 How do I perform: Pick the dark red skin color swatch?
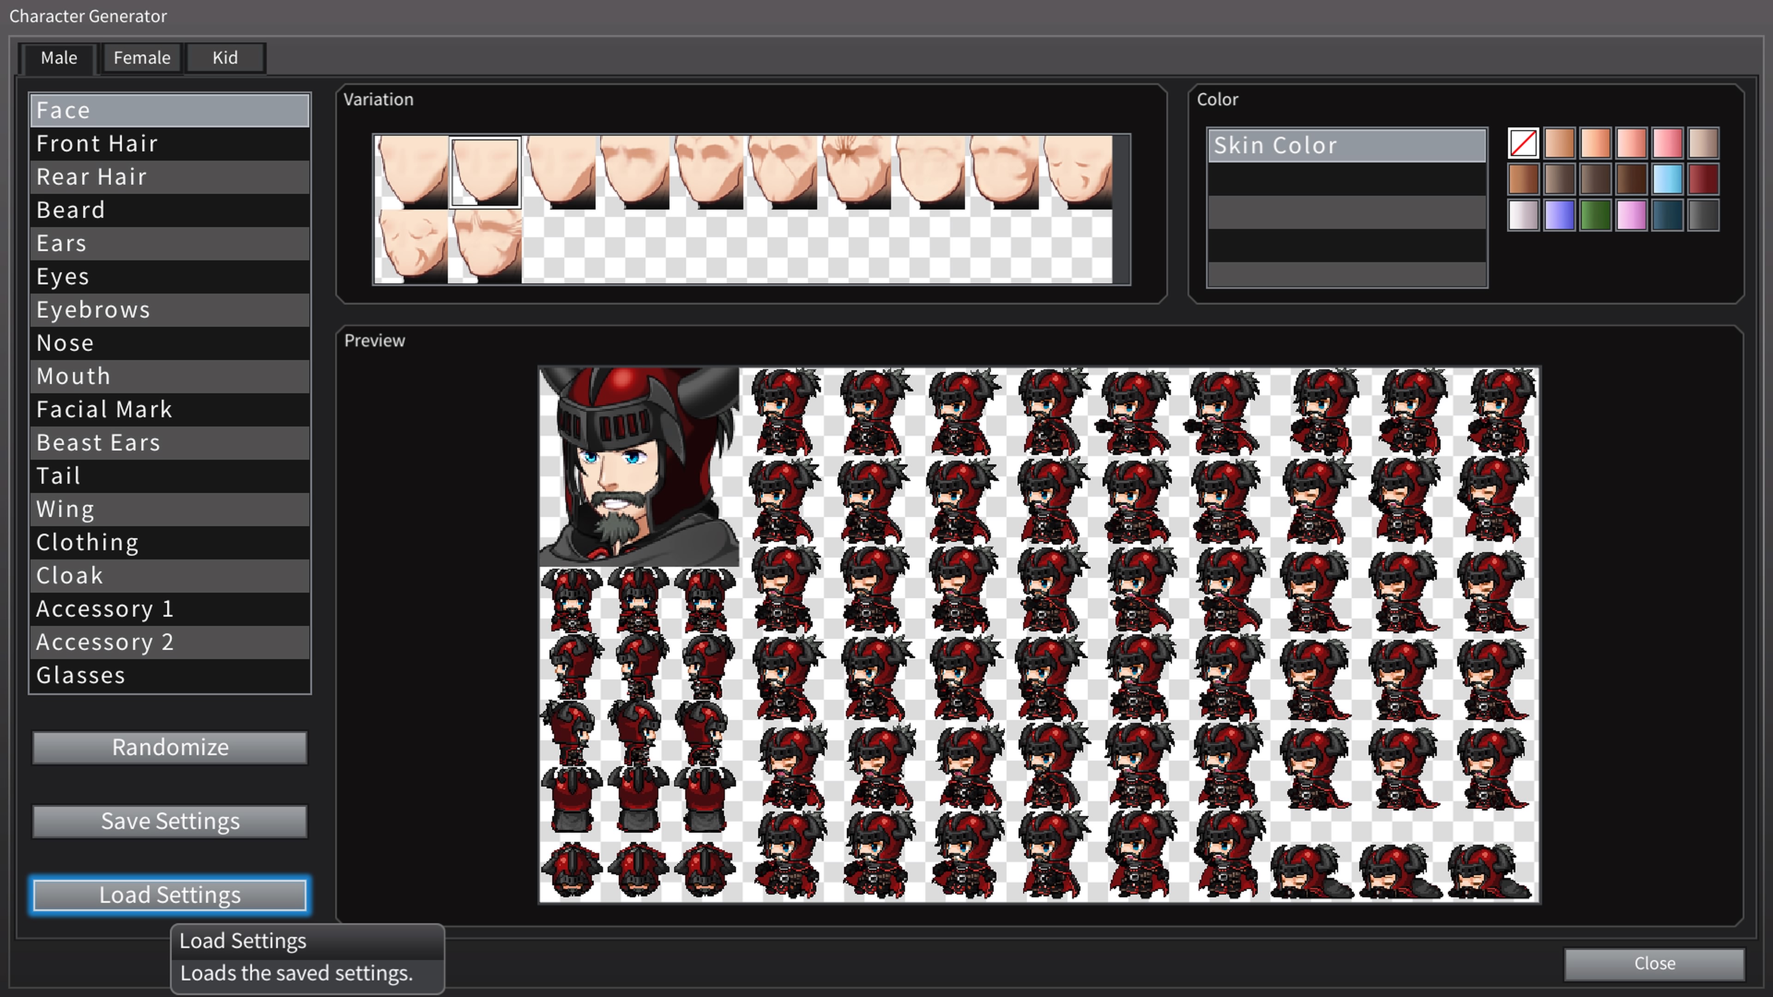point(1703,179)
